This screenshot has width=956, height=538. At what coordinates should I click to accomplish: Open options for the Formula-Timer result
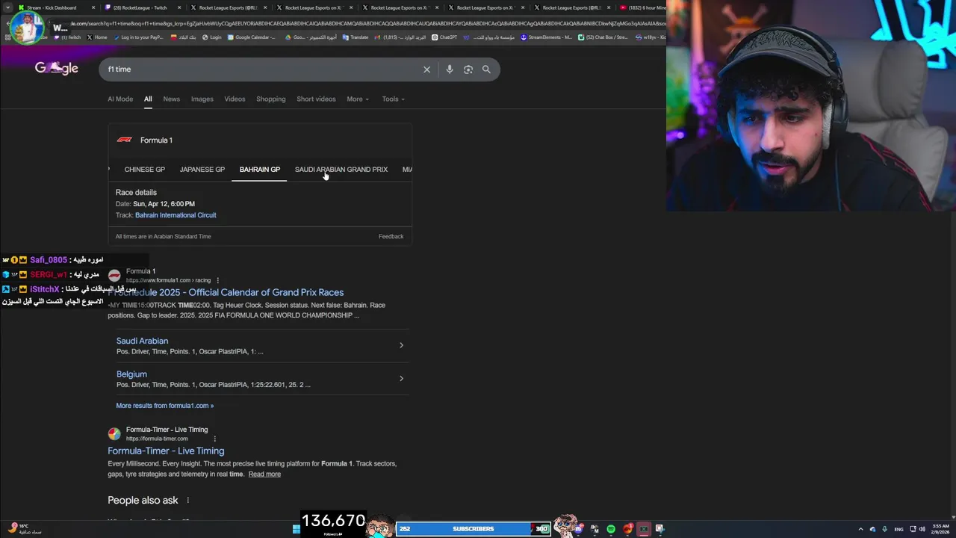coord(215,439)
